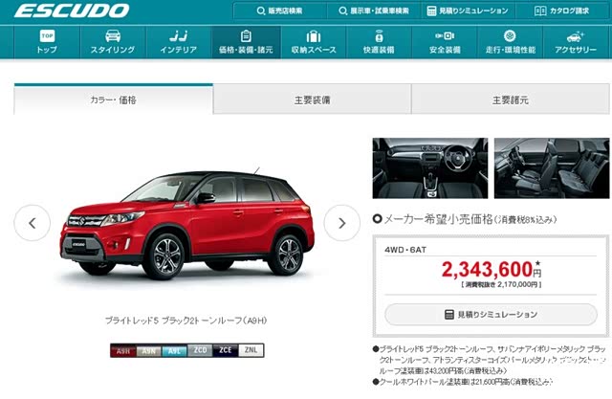Select the 収納スペース luggage icon
The height and width of the screenshot is (399, 612).
314,42
